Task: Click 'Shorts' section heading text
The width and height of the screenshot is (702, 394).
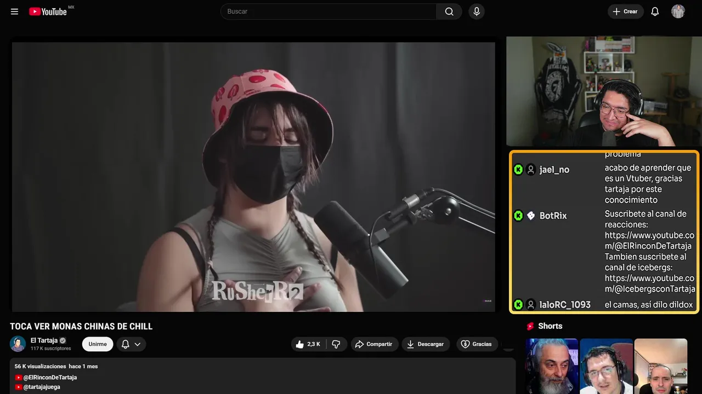Action: [550, 326]
